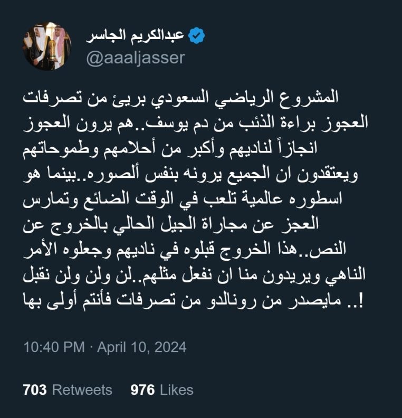This screenshot has height=418, width=402.
Task: Click the Retweets label
Action: click(82, 389)
